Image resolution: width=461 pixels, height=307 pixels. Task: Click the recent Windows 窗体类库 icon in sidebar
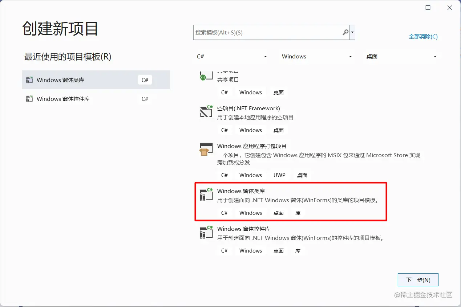pyautogui.click(x=29, y=80)
